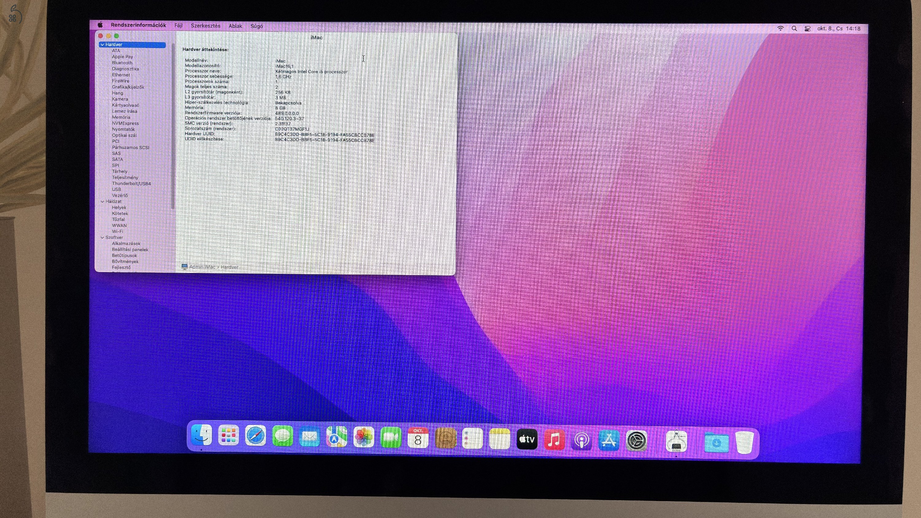Open the Fájl menu
This screenshot has width=921, height=518.
pos(178,26)
